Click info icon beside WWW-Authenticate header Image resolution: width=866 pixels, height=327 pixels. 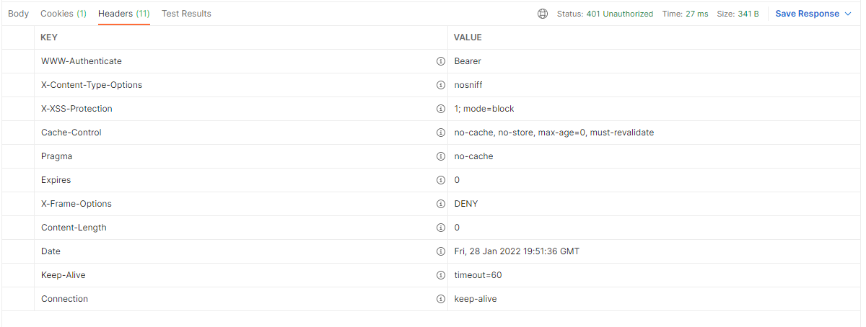[440, 61]
